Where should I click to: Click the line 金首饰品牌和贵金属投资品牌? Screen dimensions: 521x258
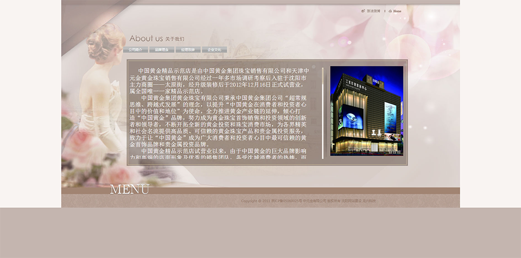[x=170, y=145]
